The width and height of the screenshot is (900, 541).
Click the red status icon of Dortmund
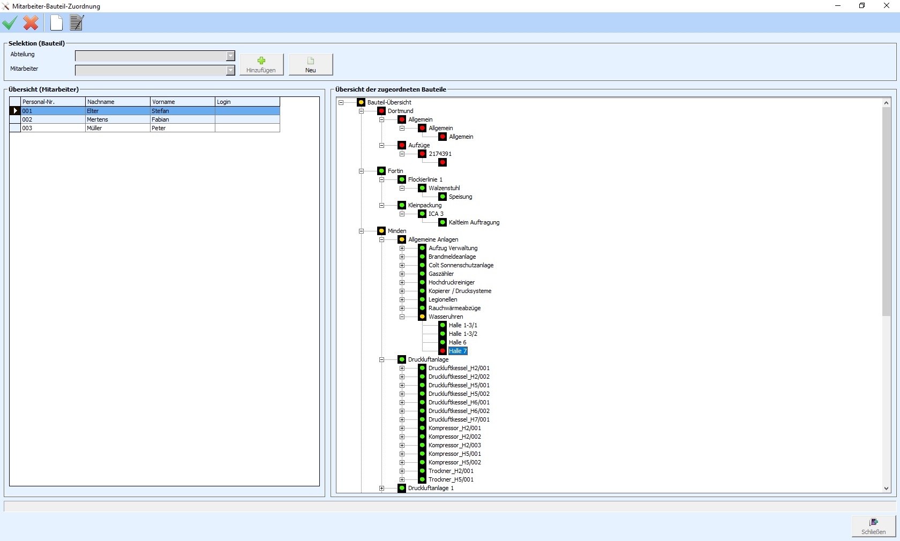tap(381, 111)
